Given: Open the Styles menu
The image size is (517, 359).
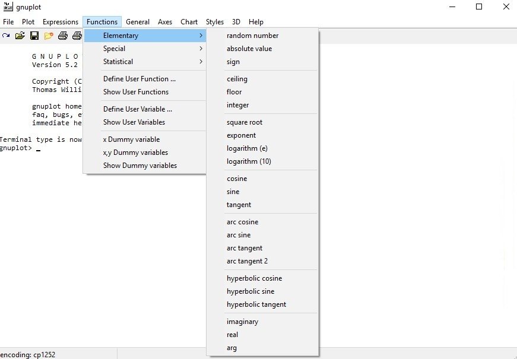Looking at the screenshot, I should pyautogui.click(x=215, y=22).
